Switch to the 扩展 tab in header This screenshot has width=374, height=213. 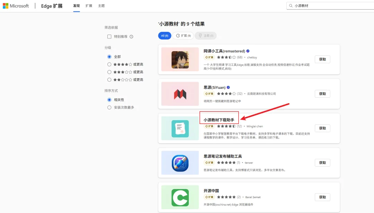pyautogui.click(x=89, y=6)
